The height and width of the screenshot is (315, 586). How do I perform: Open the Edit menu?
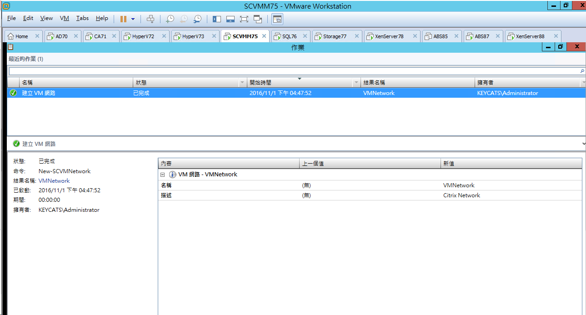28,18
